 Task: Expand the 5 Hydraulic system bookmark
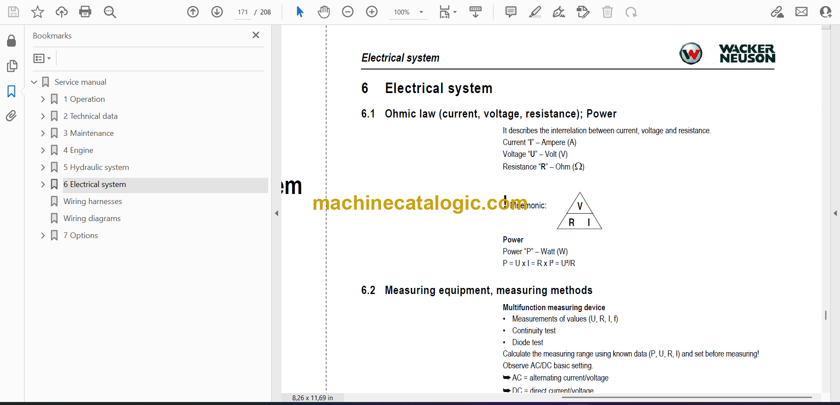(x=43, y=167)
